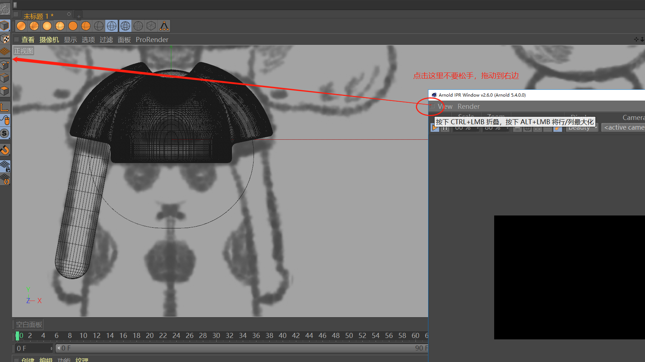Image resolution: width=645 pixels, height=362 pixels.
Task: Open the 面板 viewport menu
Action: coord(124,40)
